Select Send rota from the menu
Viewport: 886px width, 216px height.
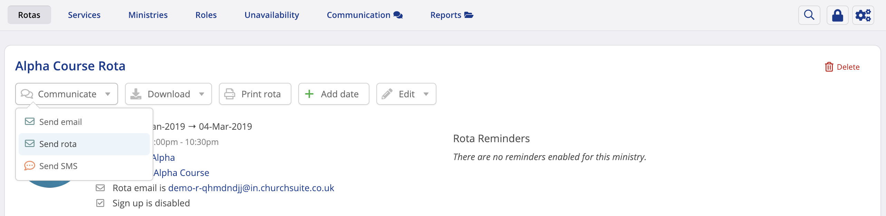(58, 144)
